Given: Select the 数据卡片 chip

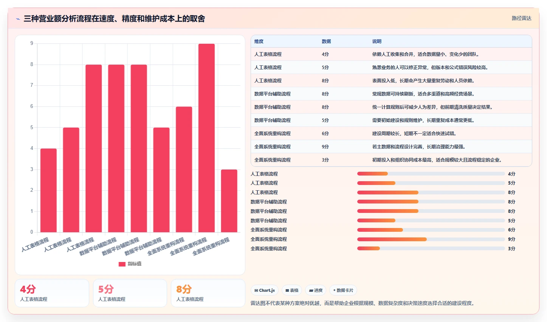Looking at the screenshot, I should click(343, 290).
